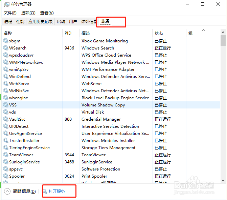Select the Software Protection description
Screen dimensions: 227x200
(101, 169)
